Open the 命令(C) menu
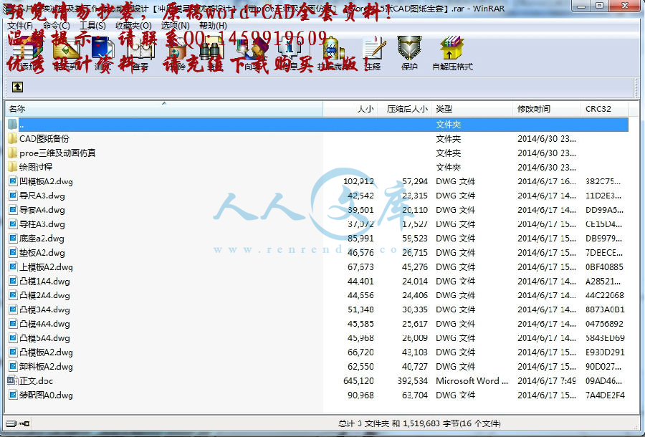This screenshot has width=645, height=437. click(x=57, y=26)
